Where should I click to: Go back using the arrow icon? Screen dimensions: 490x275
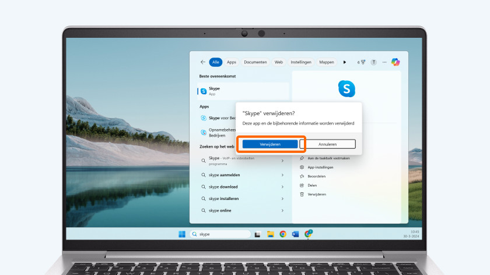pyautogui.click(x=202, y=62)
